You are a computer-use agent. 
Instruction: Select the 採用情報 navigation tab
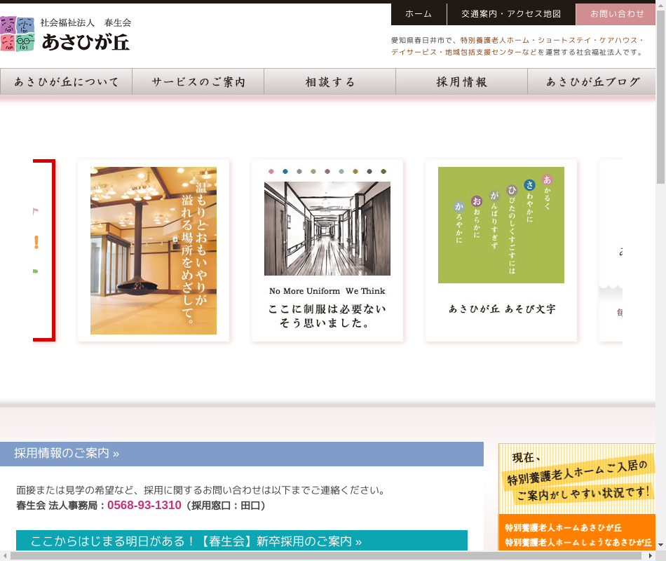pyautogui.click(x=462, y=82)
